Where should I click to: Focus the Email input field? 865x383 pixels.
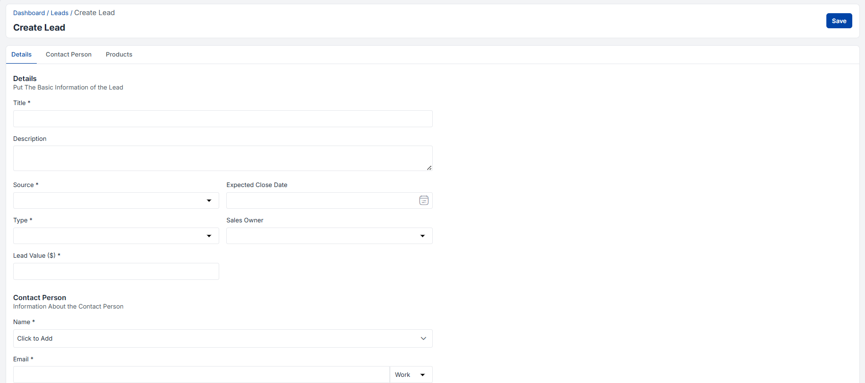pyautogui.click(x=201, y=375)
